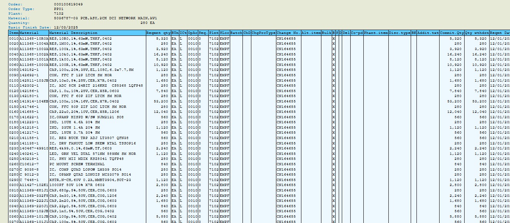The width and height of the screenshot is (510, 223).
Task: Select the Reqmnt qty column header
Action: tap(158, 33)
